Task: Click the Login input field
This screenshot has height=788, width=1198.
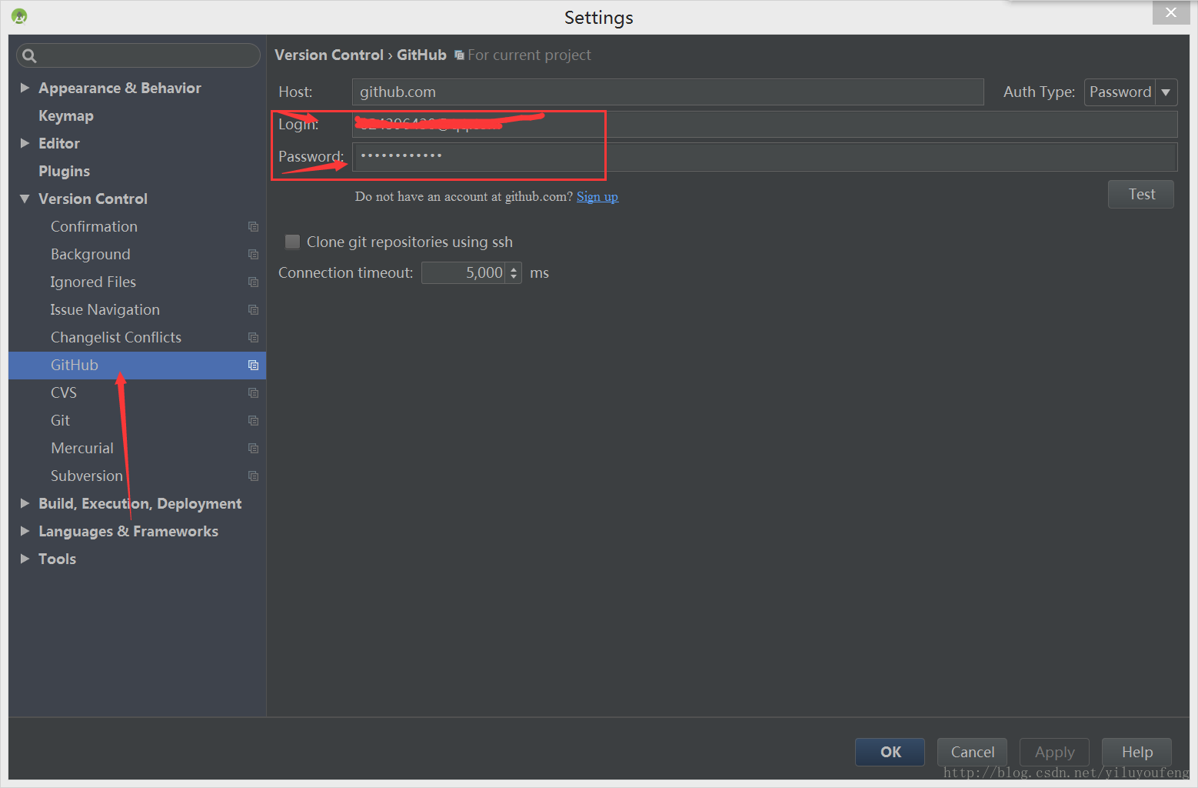Action: (x=764, y=124)
